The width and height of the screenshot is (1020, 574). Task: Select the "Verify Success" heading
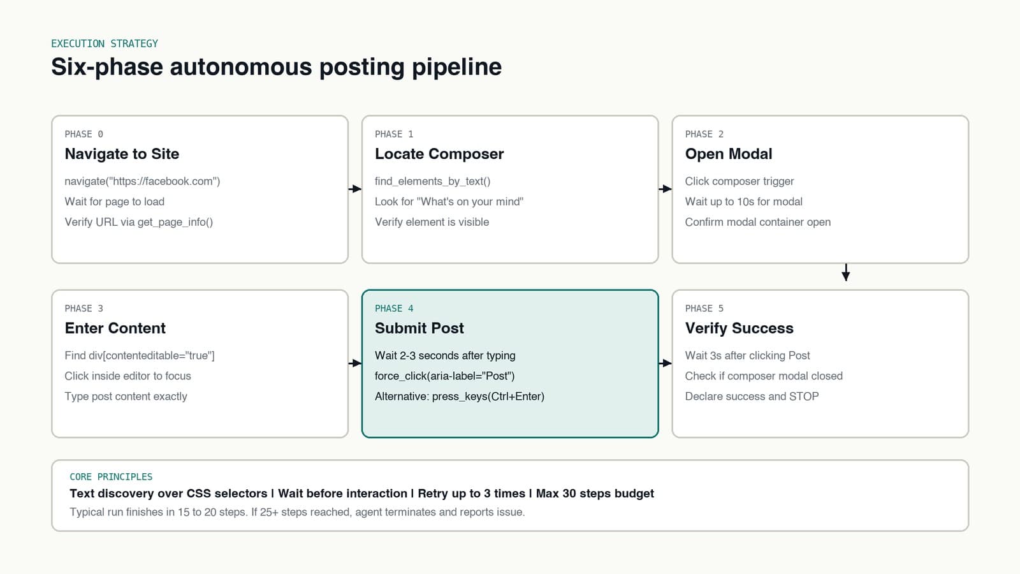click(x=739, y=328)
